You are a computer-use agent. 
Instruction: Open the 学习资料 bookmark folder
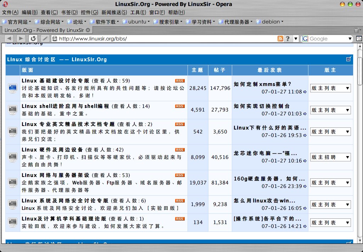click(201, 22)
